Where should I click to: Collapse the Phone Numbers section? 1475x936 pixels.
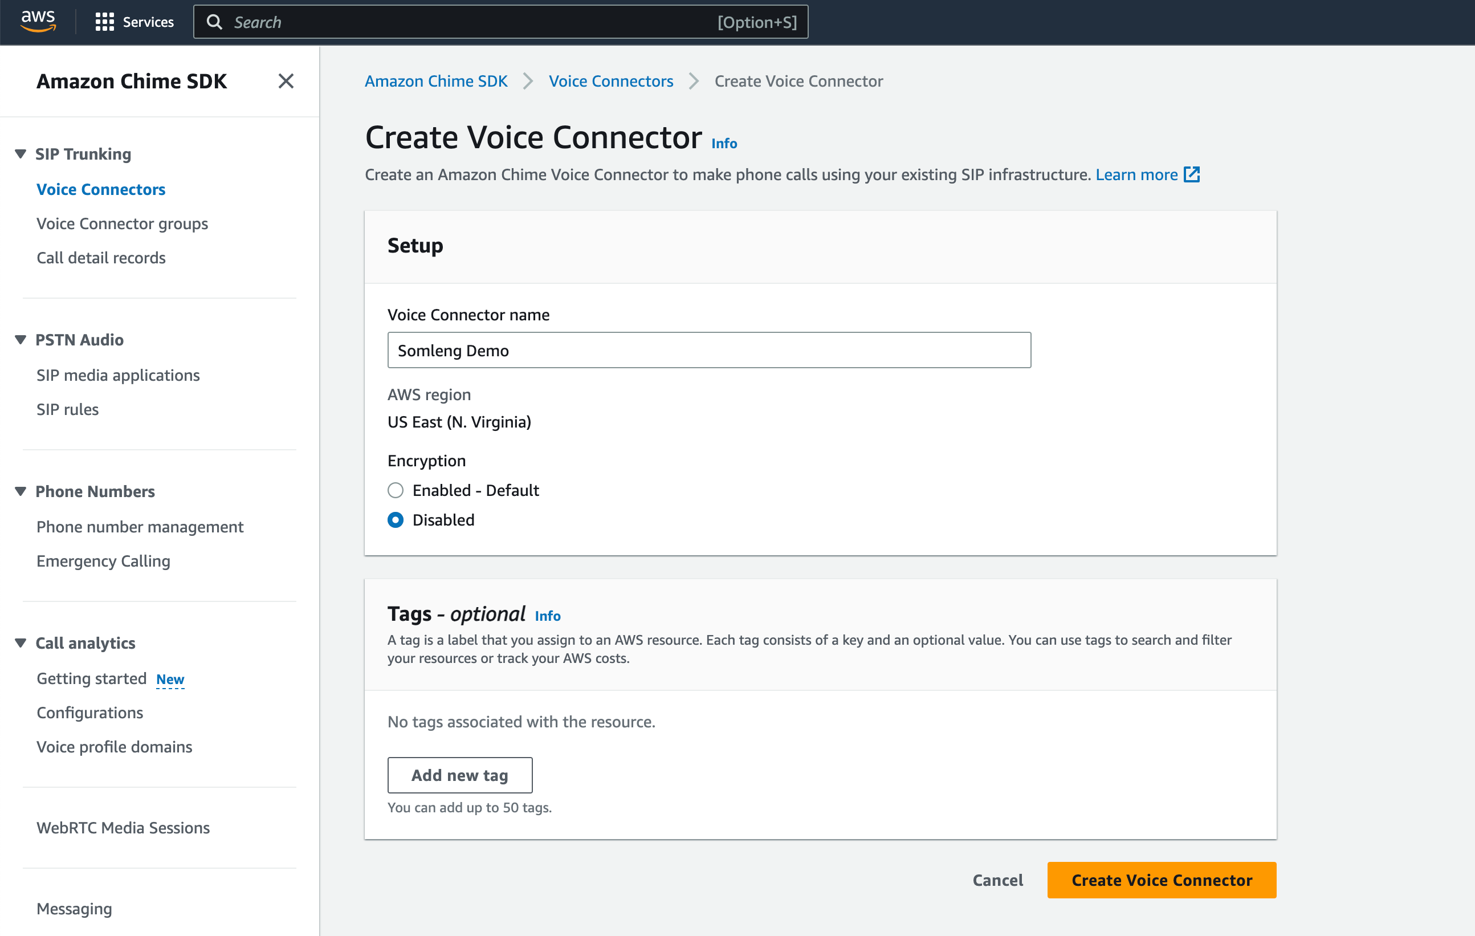coord(21,491)
